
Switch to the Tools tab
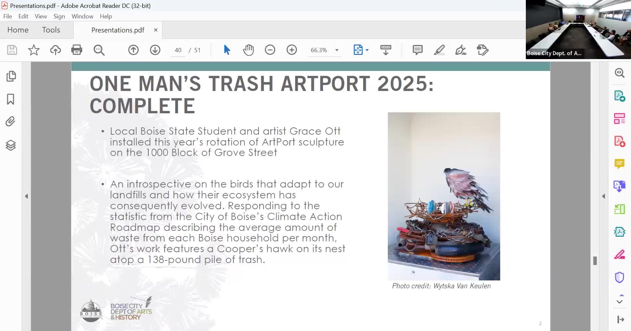coord(51,30)
